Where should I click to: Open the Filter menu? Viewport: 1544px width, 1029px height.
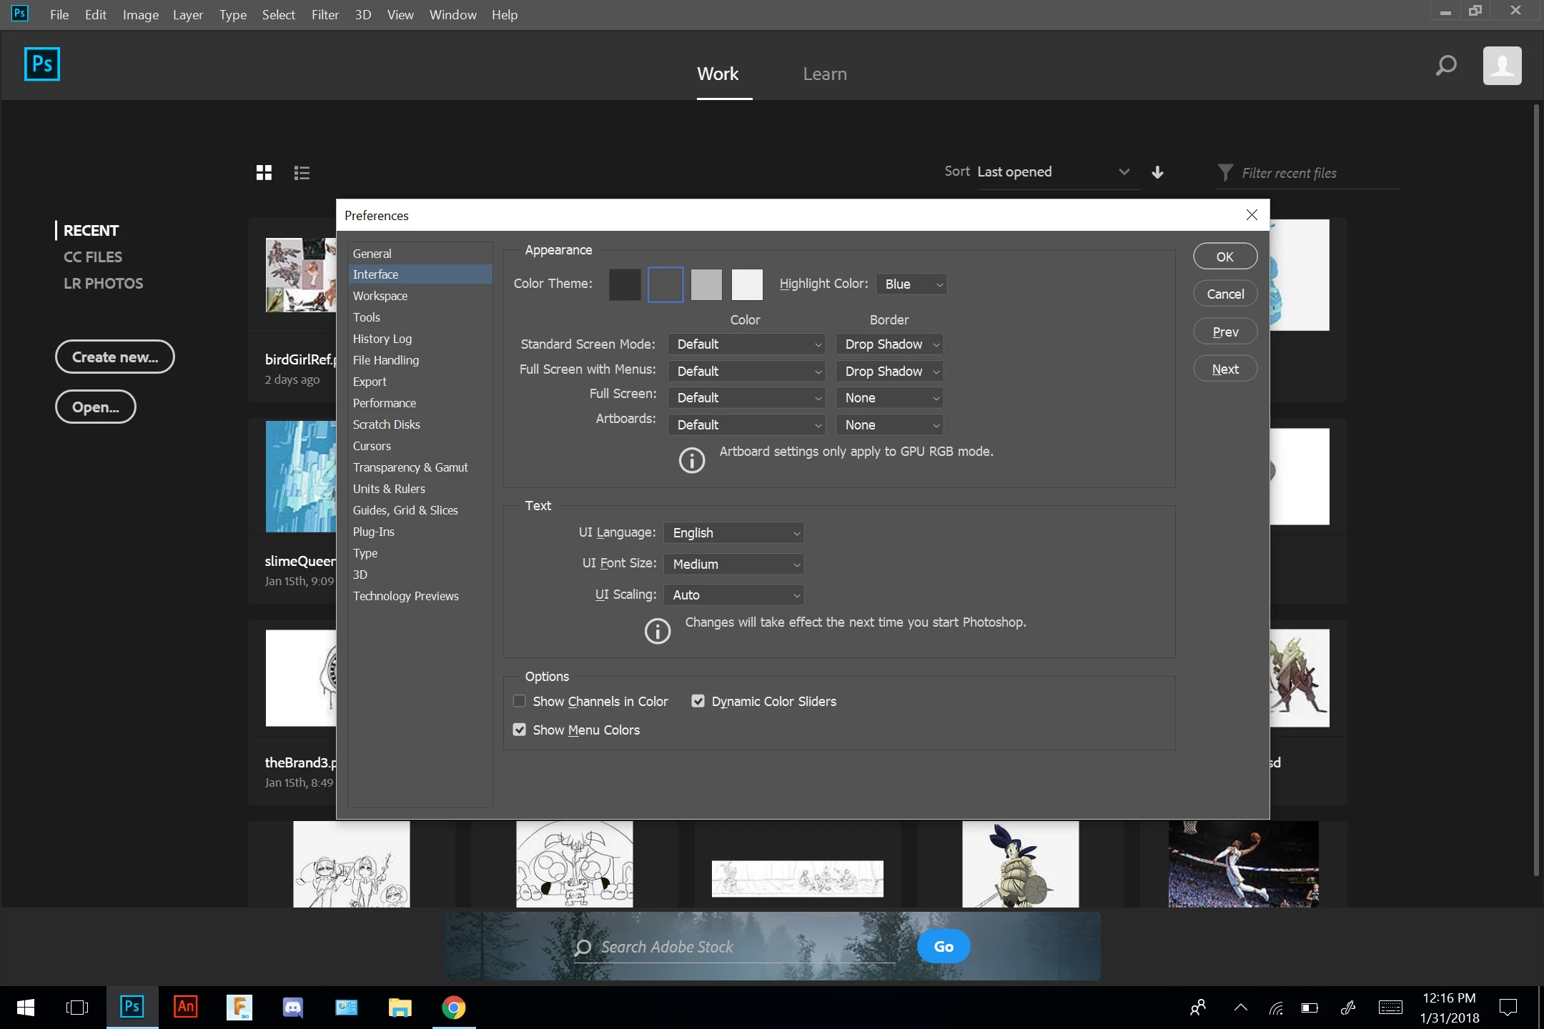(325, 14)
